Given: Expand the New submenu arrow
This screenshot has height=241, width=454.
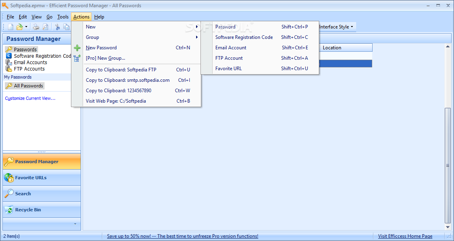Looking at the screenshot, I should pos(197,26).
